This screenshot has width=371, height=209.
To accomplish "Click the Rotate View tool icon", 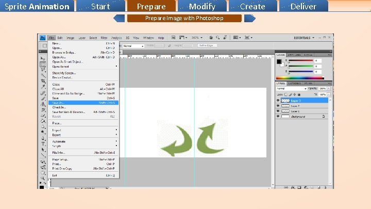I will click(225, 38).
